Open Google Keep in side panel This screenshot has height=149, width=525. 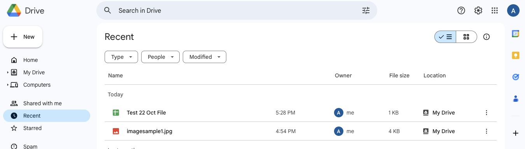pos(516,55)
